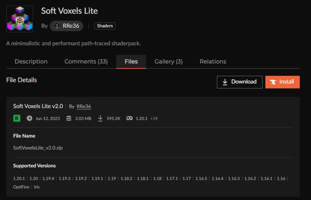This screenshot has height=200, width=311.
Task: Click the 595.2K download count
Action: tap(113, 119)
